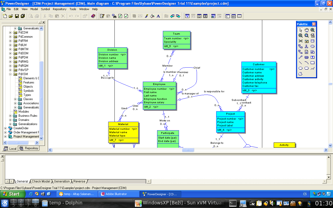Click the Save All toolbar icon

pyautogui.click(x=23, y=16)
